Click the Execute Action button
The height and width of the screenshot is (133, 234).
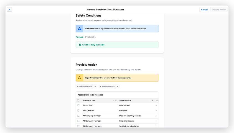coord(219,9)
